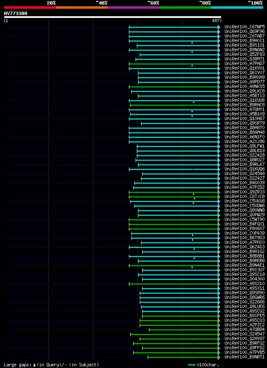This screenshot has width=267, height=368.
Task: Open the UniRef100_A6N1F0 hit label
Action: pos(244,137)
